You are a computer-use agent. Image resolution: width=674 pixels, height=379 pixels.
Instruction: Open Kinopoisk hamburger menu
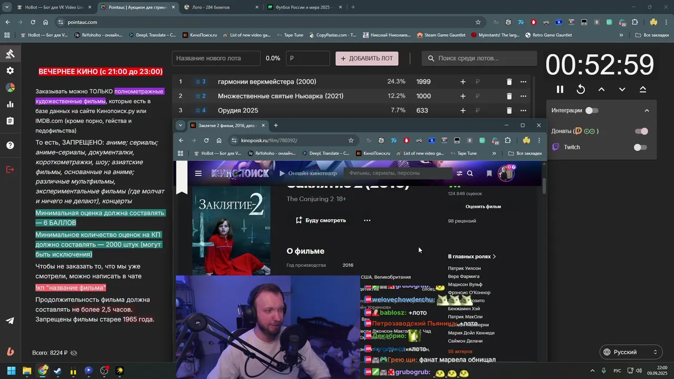(x=198, y=173)
